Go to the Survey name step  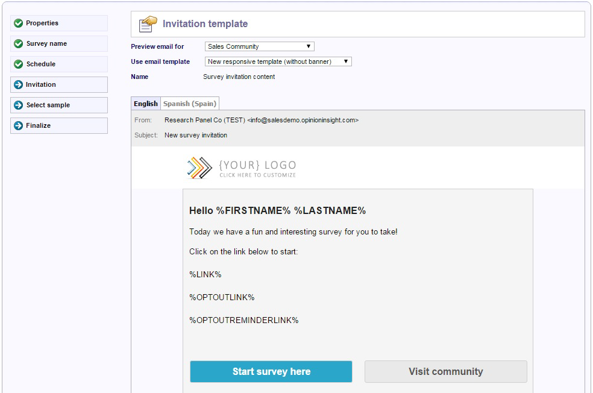[59, 43]
